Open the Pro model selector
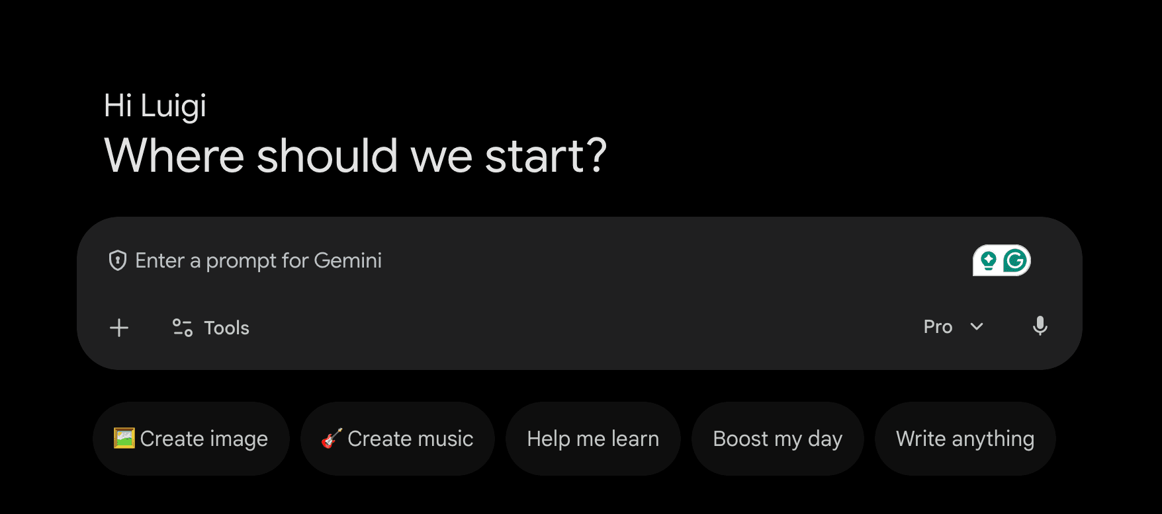Image resolution: width=1162 pixels, height=514 pixels. coord(938,327)
